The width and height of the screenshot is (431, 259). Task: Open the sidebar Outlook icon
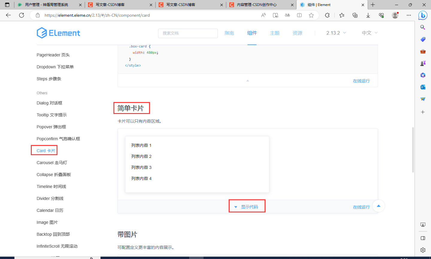[423, 87]
